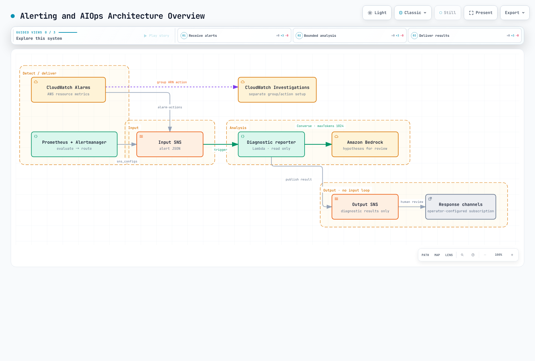Zoom in with the plus button
Image resolution: width=535 pixels, height=361 pixels.
click(512, 255)
